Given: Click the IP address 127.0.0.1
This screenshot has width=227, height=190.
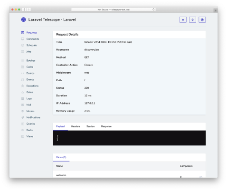Looking at the screenshot, I should pyautogui.click(x=90, y=103).
